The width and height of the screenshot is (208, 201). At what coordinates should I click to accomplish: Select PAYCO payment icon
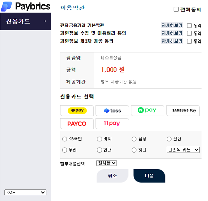77,124
